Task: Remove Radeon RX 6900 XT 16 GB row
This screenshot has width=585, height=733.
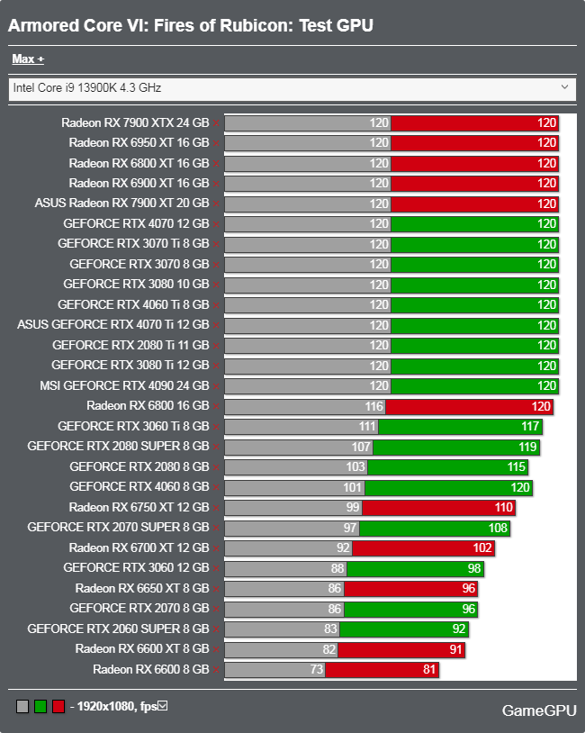Action: (x=216, y=184)
